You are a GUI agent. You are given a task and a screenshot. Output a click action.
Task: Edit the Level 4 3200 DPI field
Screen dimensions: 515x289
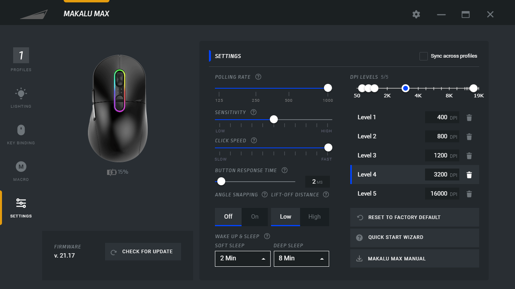(x=442, y=175)
